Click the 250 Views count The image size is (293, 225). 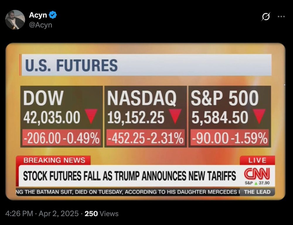(x=101, y=214)
